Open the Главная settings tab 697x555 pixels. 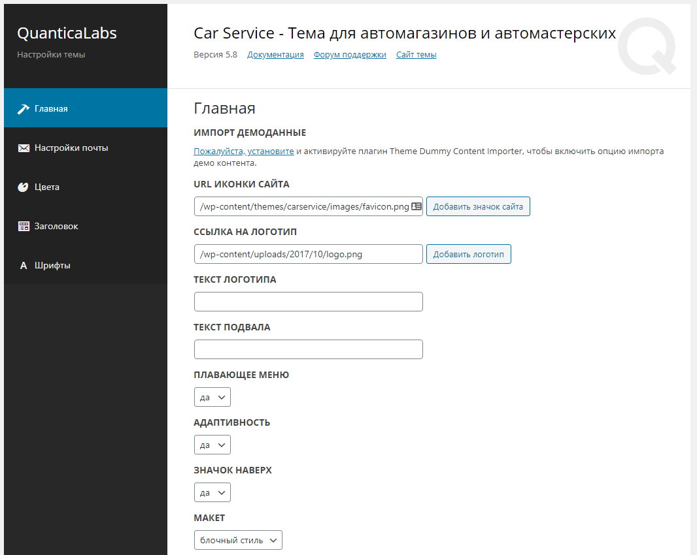[86, 108]
